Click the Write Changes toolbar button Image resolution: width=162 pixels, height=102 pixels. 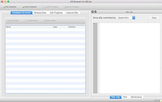point(51,7)
